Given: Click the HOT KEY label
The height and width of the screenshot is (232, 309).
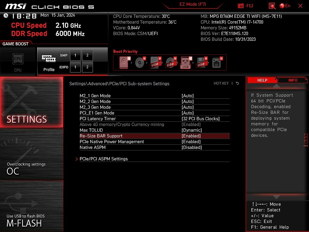Looking at the screenshot, I should [x=221, y=83].
